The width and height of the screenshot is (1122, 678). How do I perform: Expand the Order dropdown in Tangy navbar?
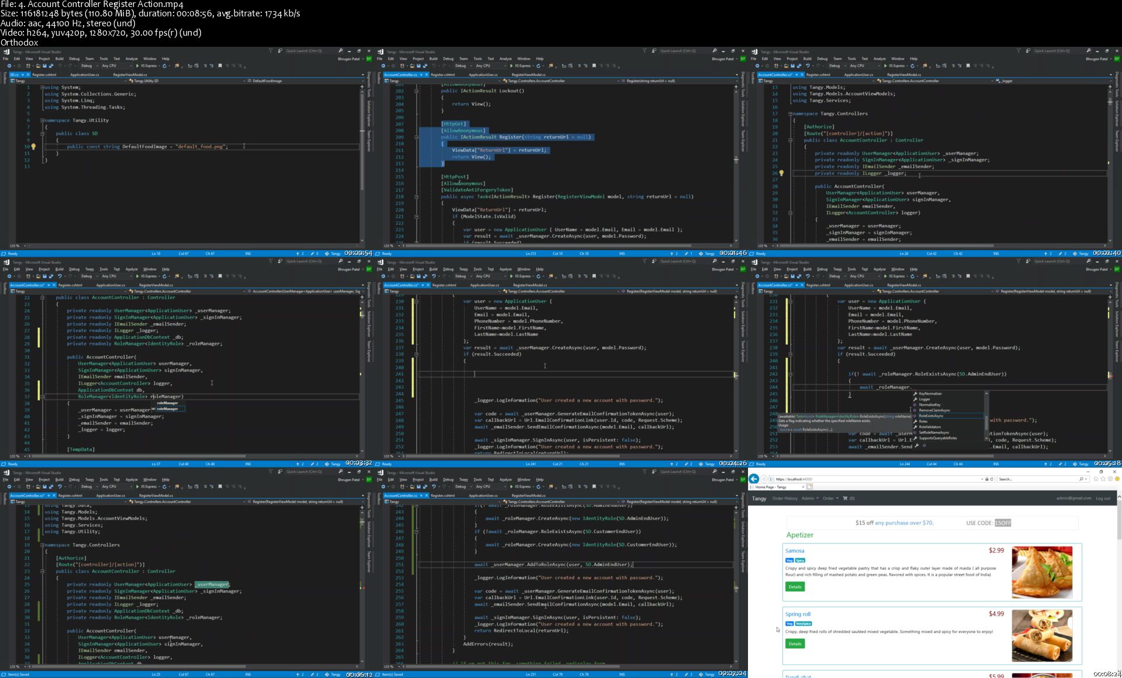[x=830, y=499]
